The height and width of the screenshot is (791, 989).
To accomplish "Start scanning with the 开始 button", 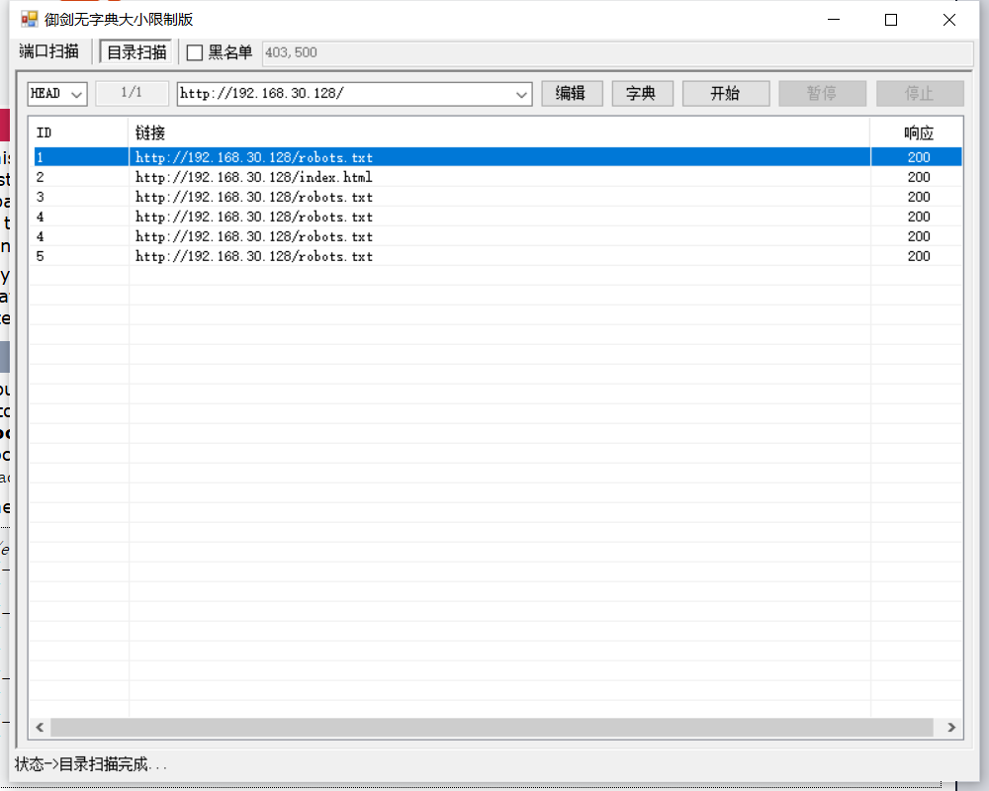I will pos(725,93).
